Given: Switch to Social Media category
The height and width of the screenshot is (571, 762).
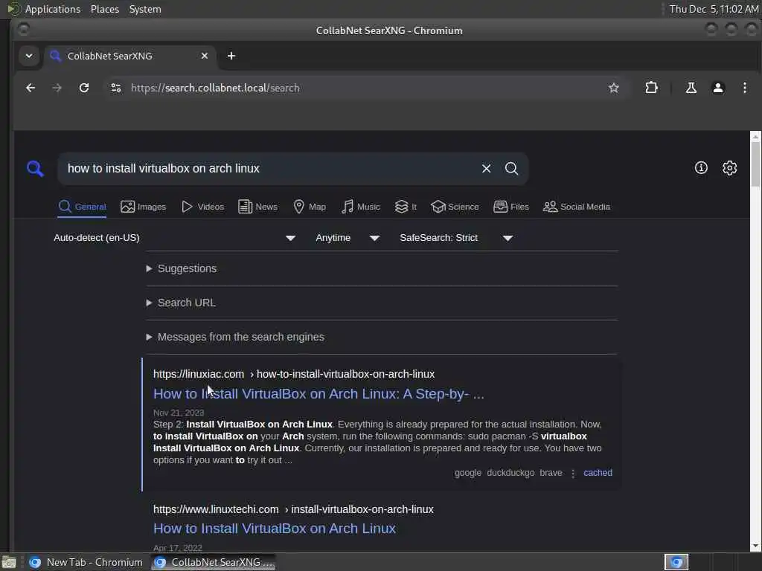Looking at the screenshot, I should 577,207.
